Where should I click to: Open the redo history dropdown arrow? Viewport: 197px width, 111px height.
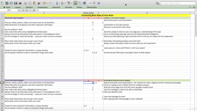click(53, 3)
